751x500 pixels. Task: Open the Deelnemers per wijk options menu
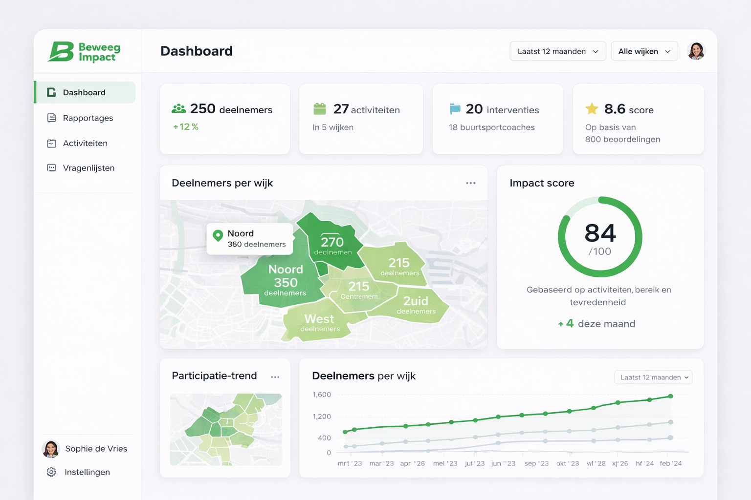click(471, 183)
